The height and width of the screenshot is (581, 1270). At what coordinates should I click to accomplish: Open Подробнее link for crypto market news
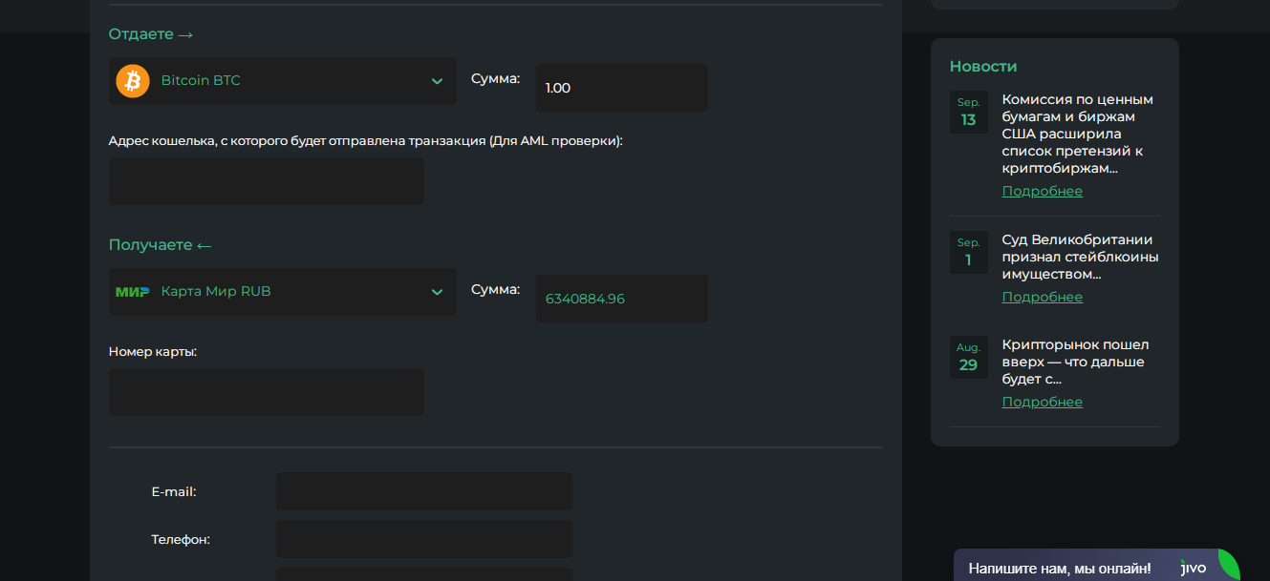[x=1043, y=402]
